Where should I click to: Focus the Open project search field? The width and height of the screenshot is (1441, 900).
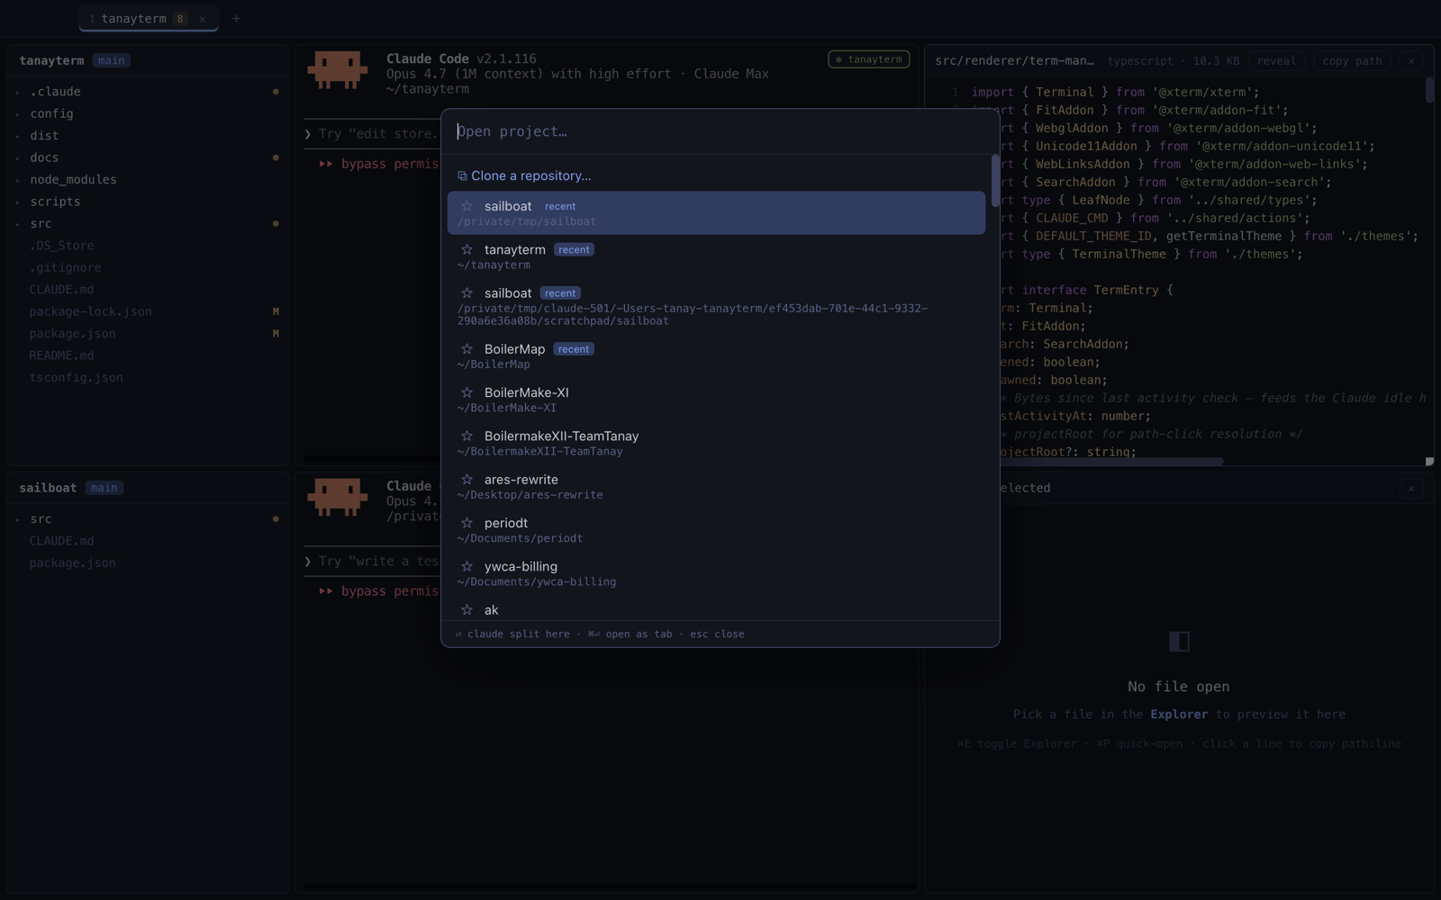click(720, 131)
